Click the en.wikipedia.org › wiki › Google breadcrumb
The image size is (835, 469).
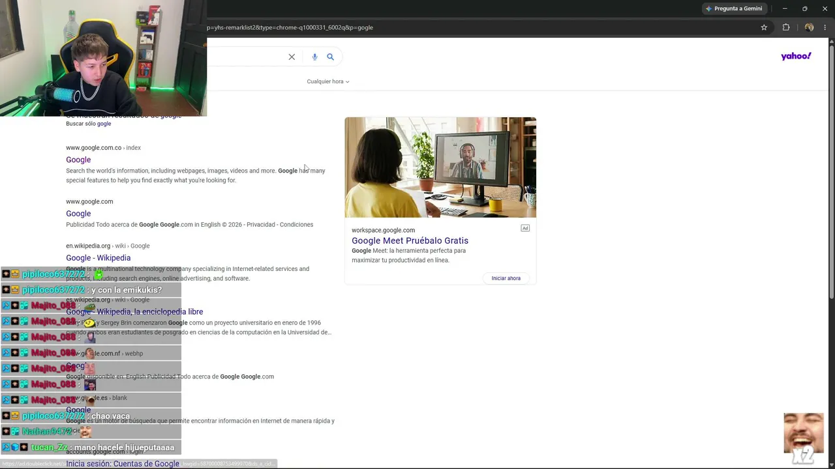(x=108, y=246)
